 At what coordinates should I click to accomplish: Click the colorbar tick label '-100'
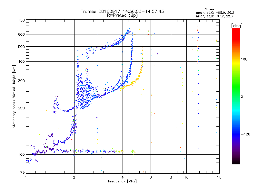[x=245, y=134]
